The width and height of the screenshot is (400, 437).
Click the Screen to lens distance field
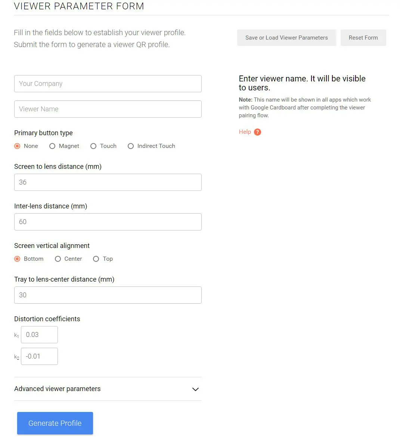[x=108, y=182]
